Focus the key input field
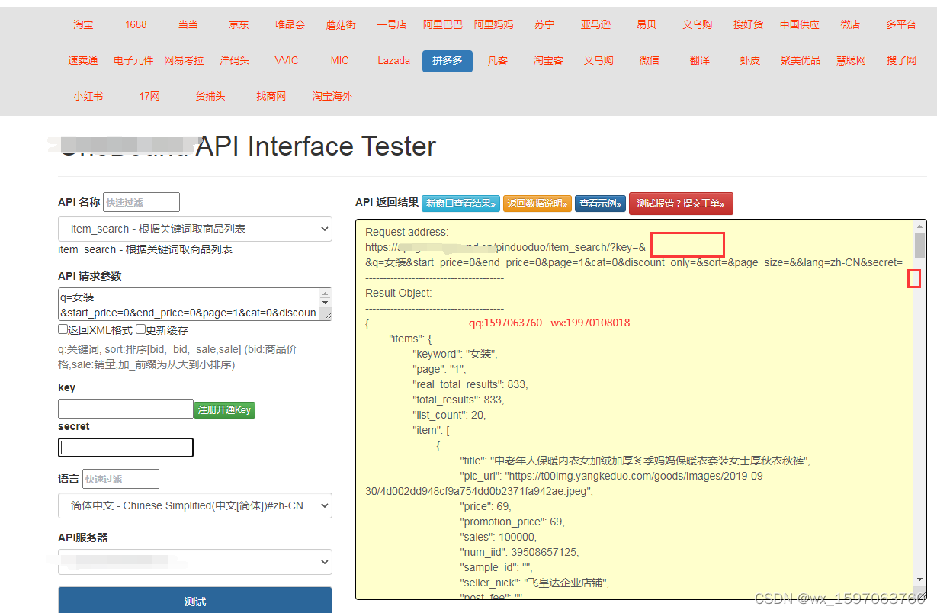This screenshot has width=937, height=613. point(126,409)
